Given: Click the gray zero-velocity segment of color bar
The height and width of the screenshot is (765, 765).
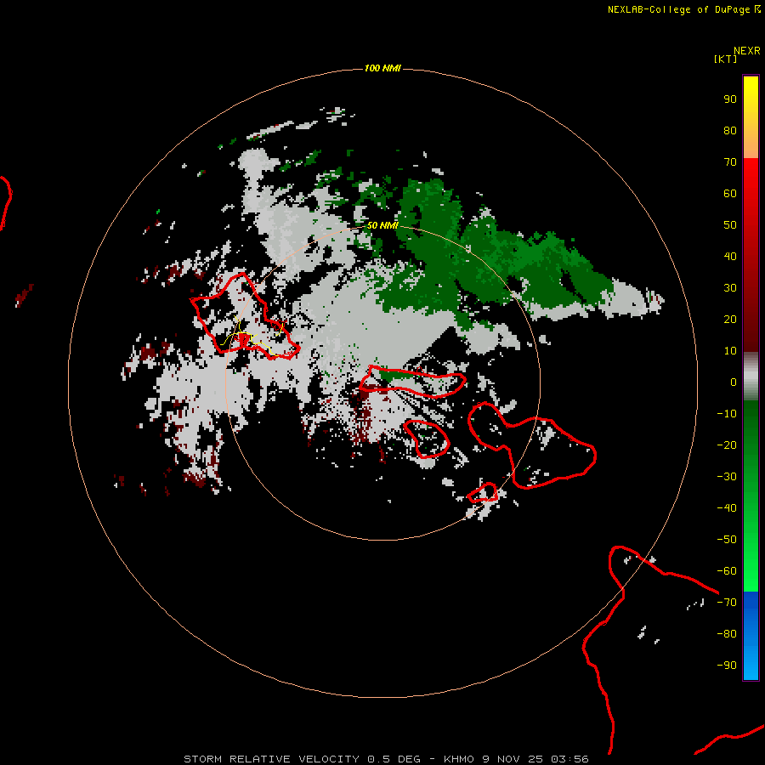Looking at the screenshot, I should 751,377.
